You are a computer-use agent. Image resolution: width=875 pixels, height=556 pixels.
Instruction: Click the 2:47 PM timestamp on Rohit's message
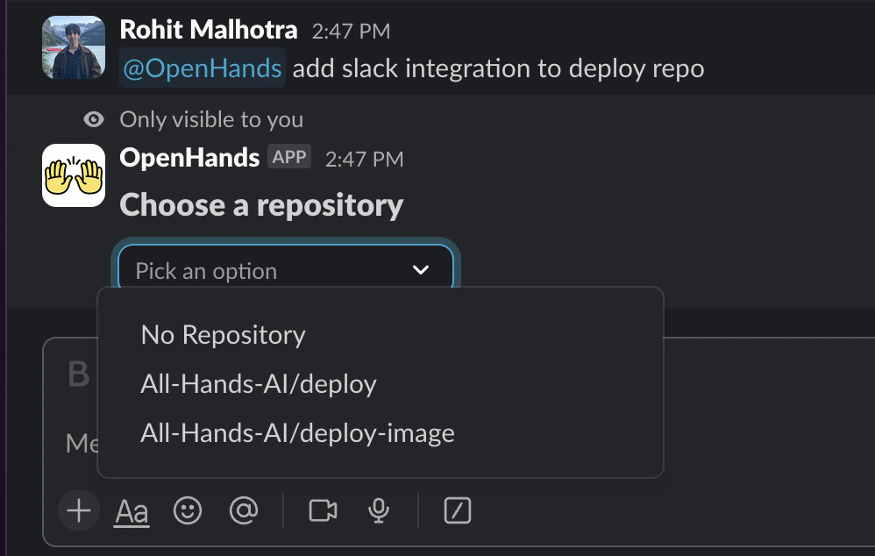(x=352, y=30)
